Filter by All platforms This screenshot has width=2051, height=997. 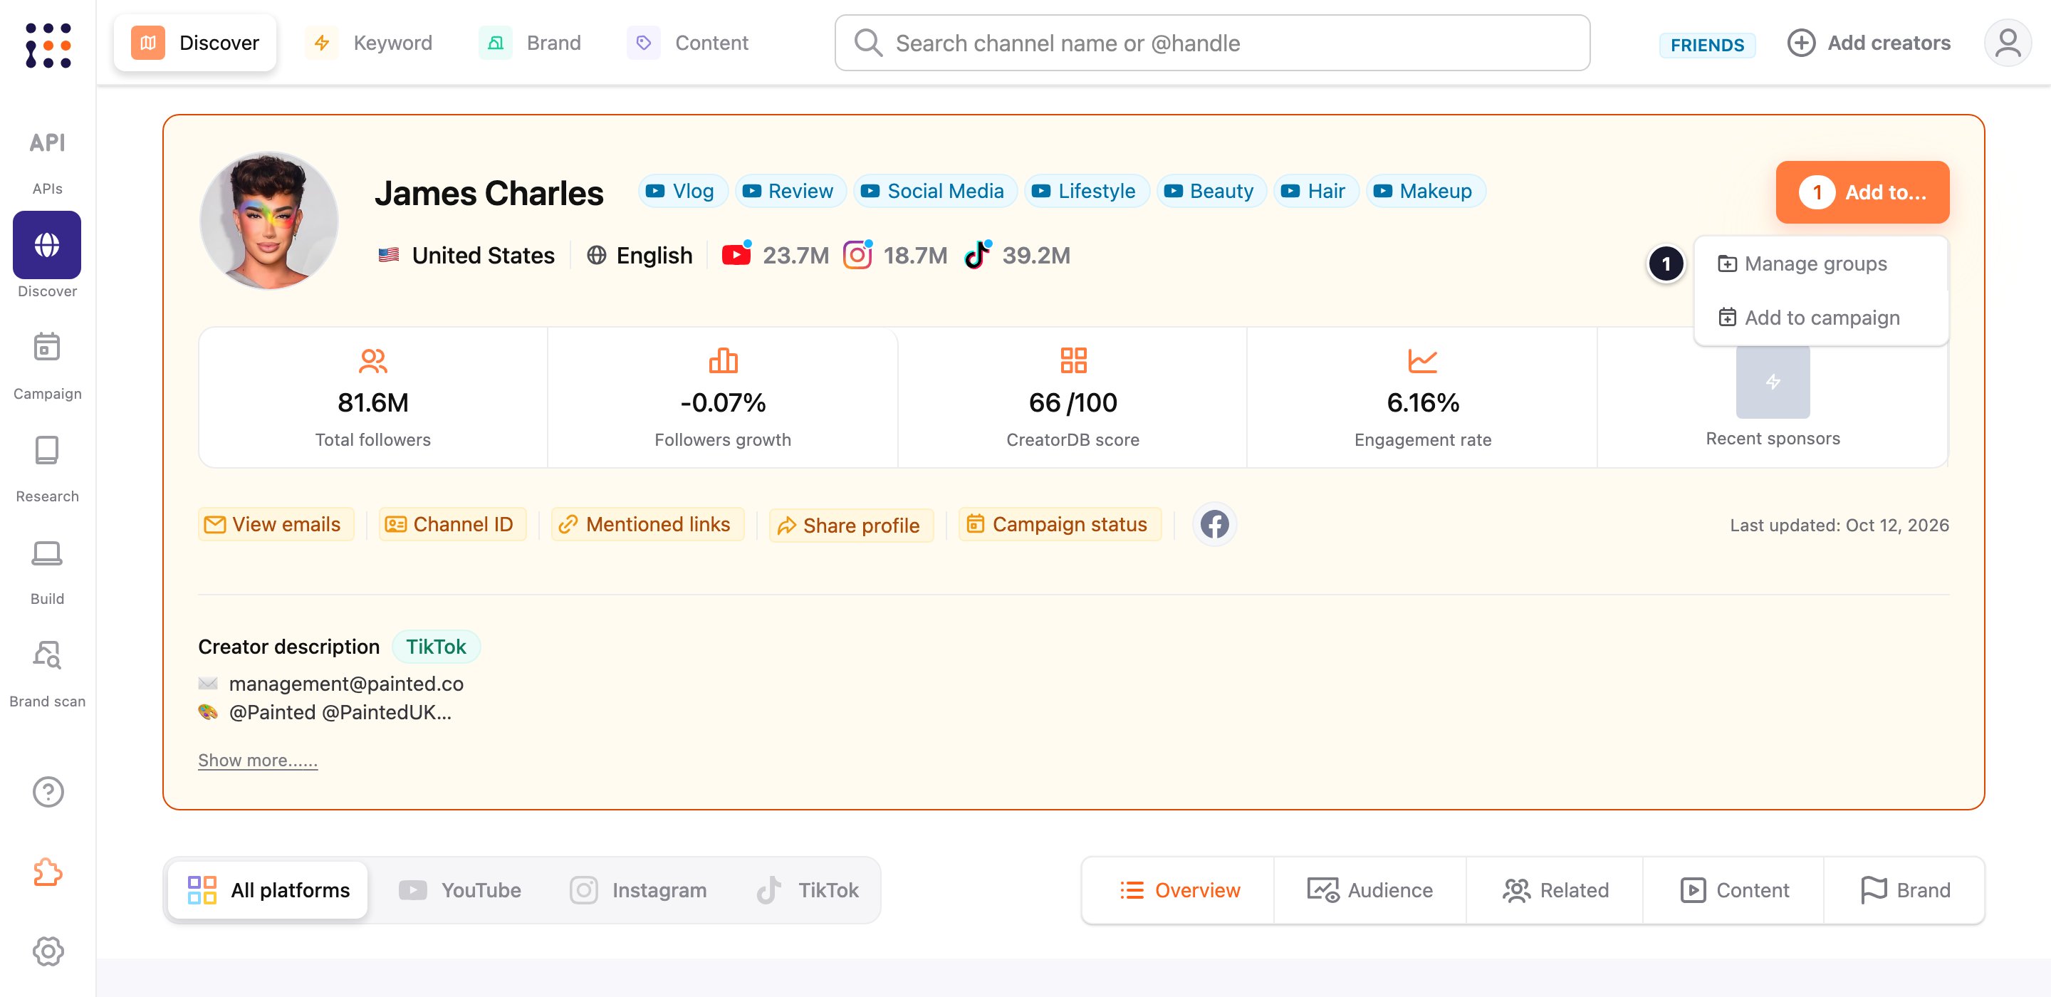(x=268, y=889)
